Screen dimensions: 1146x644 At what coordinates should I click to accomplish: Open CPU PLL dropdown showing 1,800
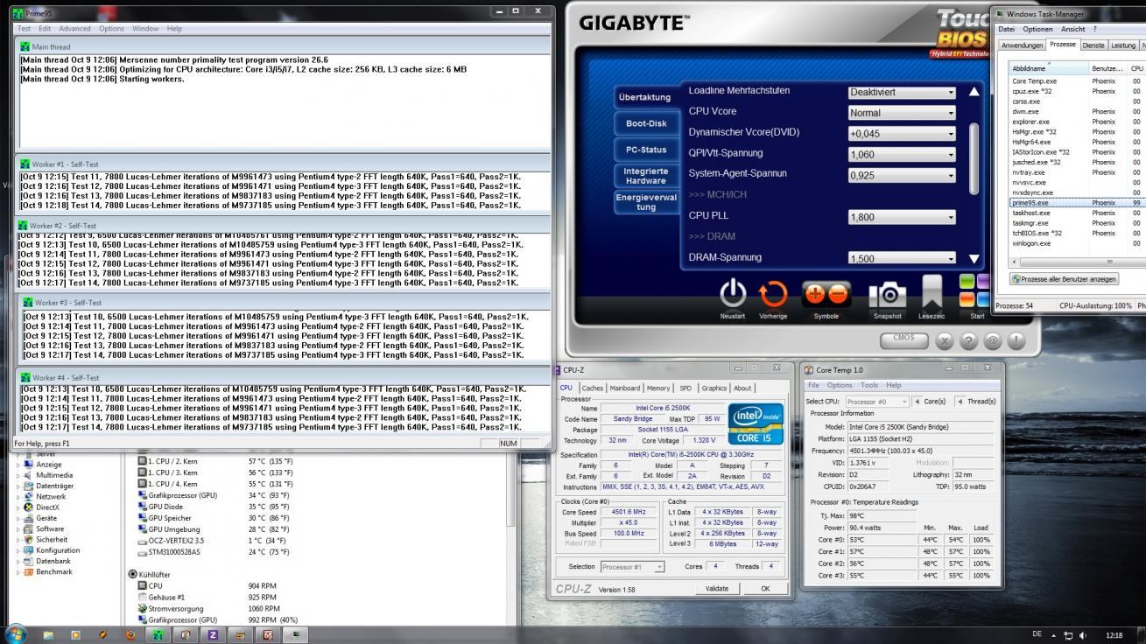[x=902, y=217]
